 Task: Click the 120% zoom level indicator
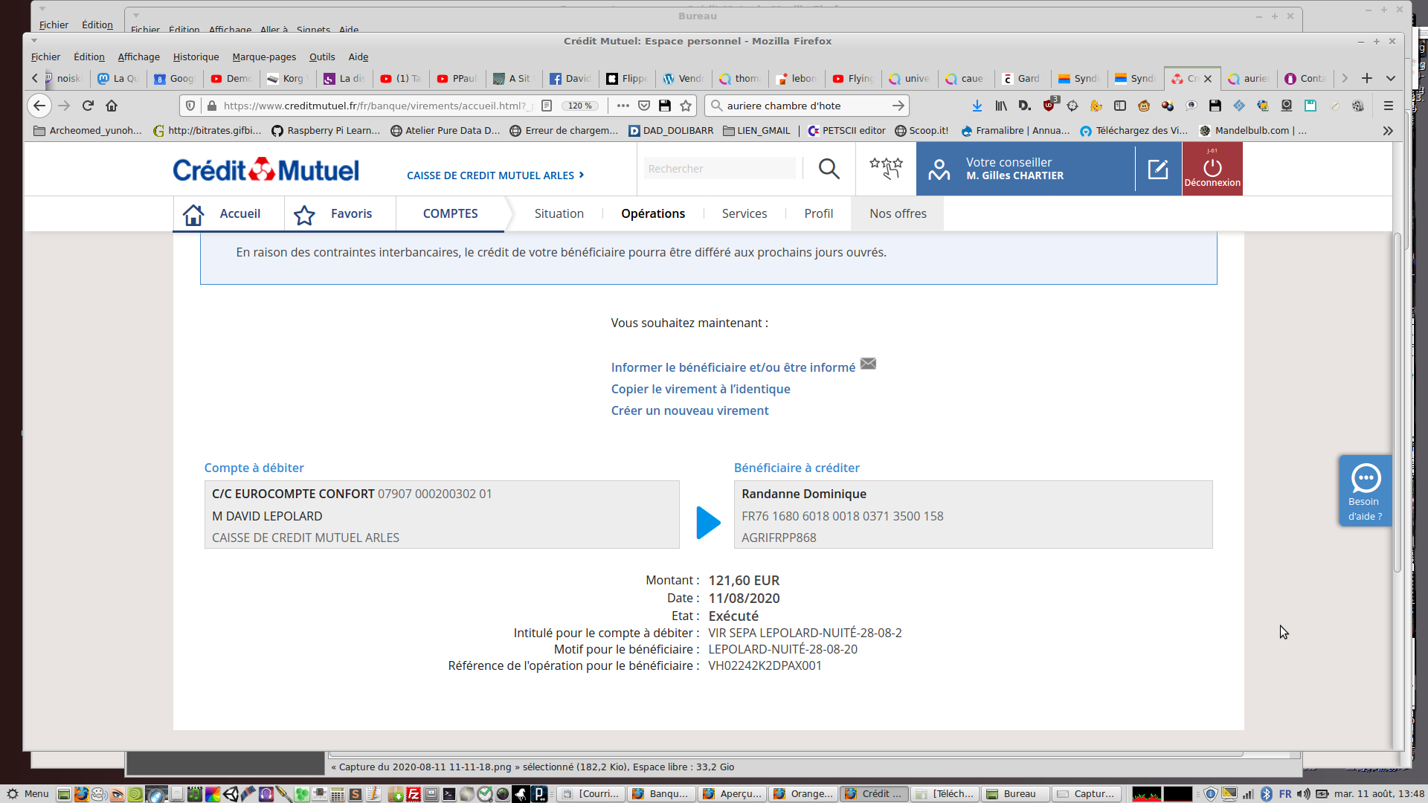(579, 106)
